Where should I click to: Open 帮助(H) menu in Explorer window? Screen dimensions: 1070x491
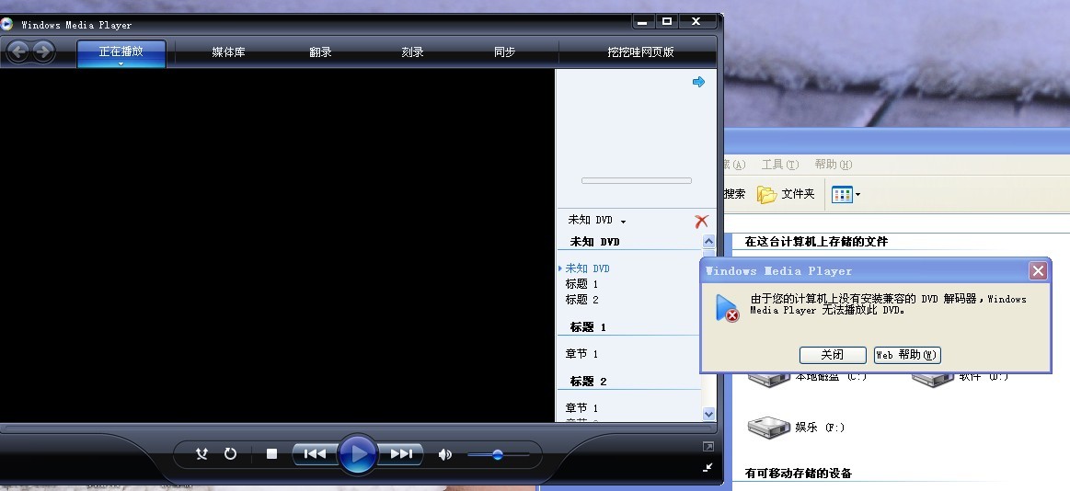tap(834, 165)
